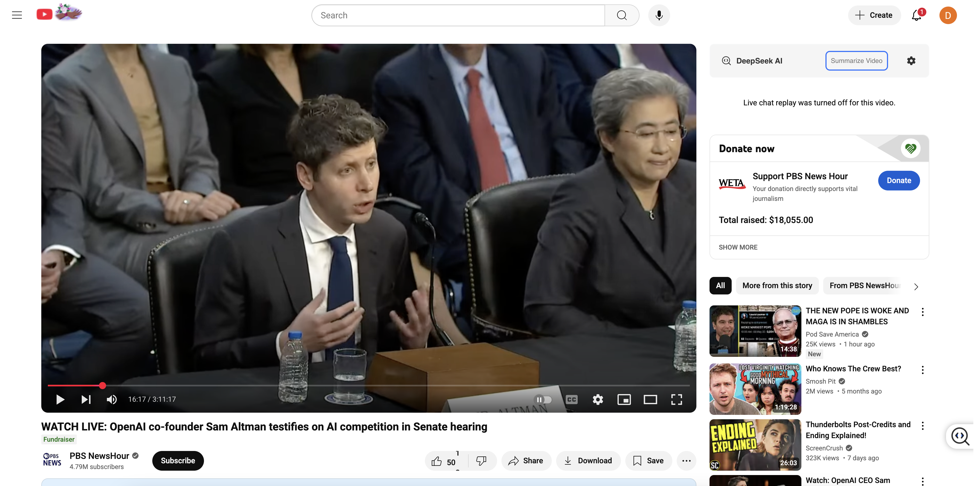
Task: Subscribe to PBS NewsHour
Action: 178,461
